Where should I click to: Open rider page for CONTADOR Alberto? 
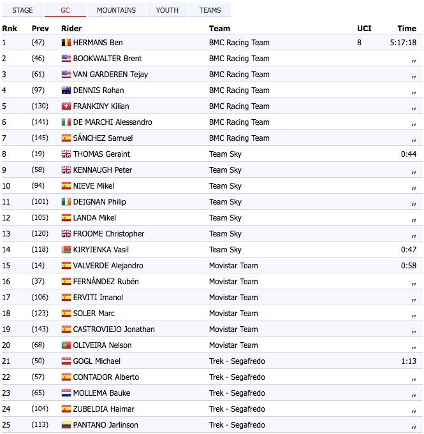(x=106, y=377)
